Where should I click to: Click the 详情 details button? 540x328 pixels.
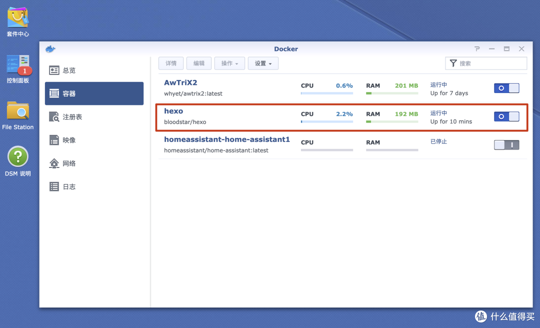tap(171, 63)
